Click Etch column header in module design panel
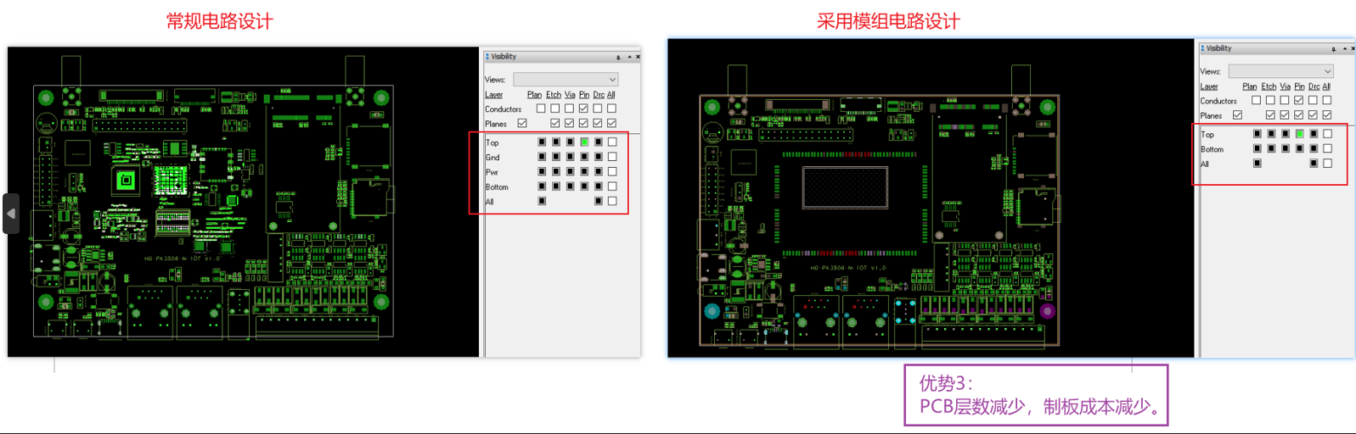This screenshot has height=434, width=1356. tap(1269, 86)
